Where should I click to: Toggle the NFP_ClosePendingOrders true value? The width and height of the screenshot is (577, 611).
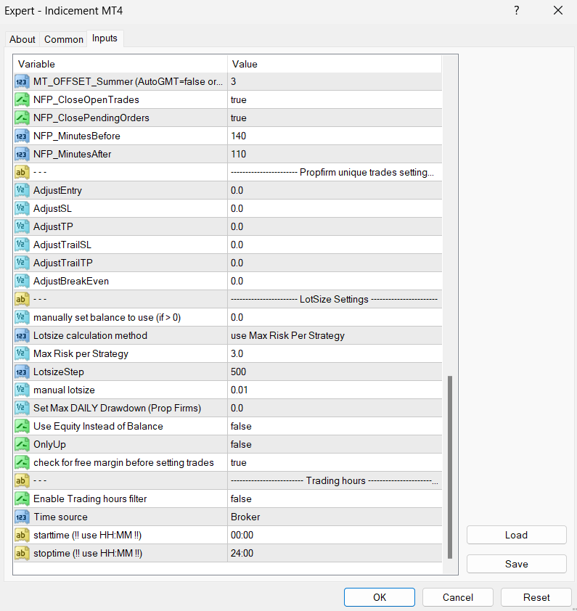point(334,118)
